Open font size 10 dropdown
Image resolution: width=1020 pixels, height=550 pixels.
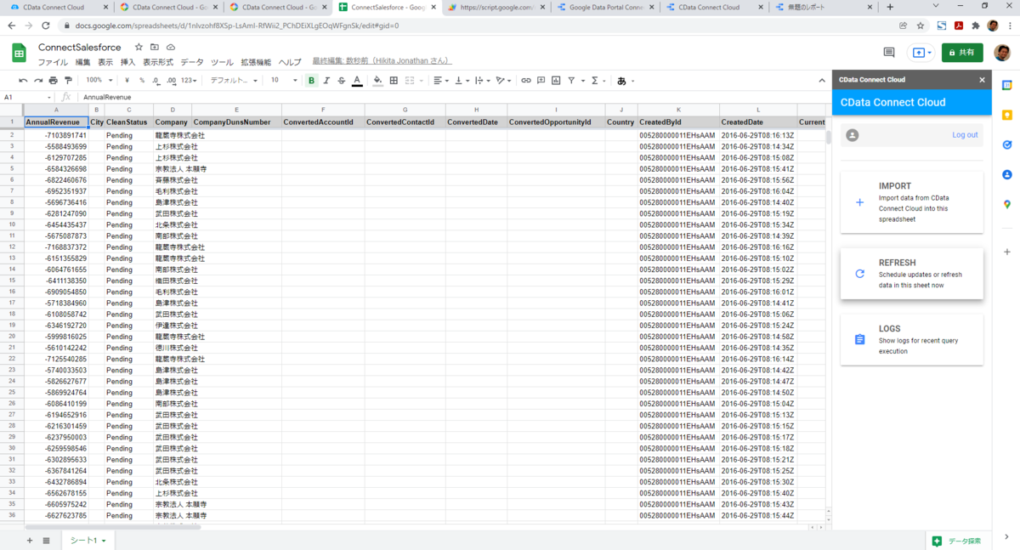[x=284, y=81]
